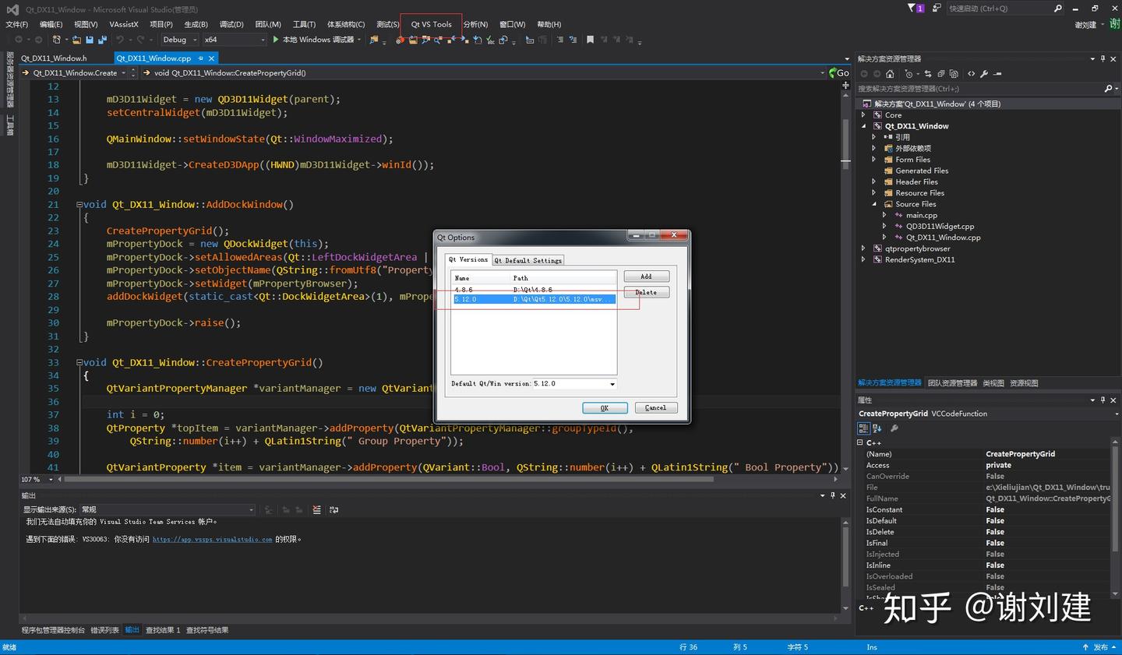1122x655 pixels.
Task: Toggle word wrap in the output window
Action: tap(334, 509)
